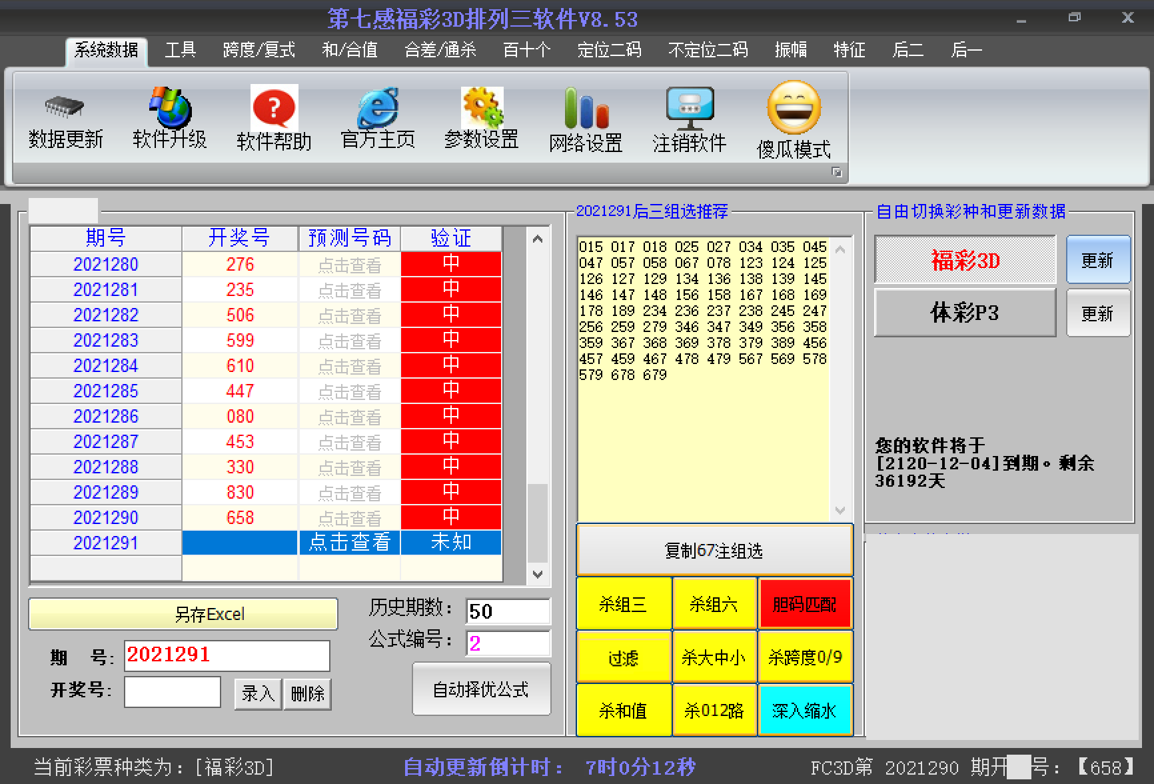Viewport: 1154px width, 784px height.
Task: Select 体彩P3 lottery type button
Action: tap(965, 313)
